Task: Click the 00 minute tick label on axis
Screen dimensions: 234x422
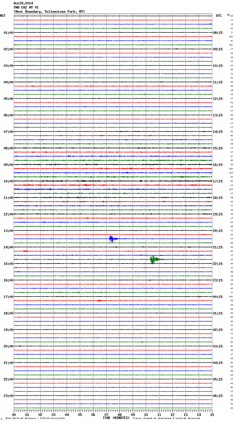Action: (x=14, y=415)
